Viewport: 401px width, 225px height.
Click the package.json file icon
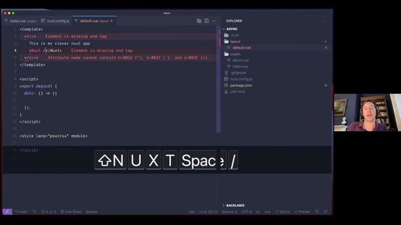226,85
